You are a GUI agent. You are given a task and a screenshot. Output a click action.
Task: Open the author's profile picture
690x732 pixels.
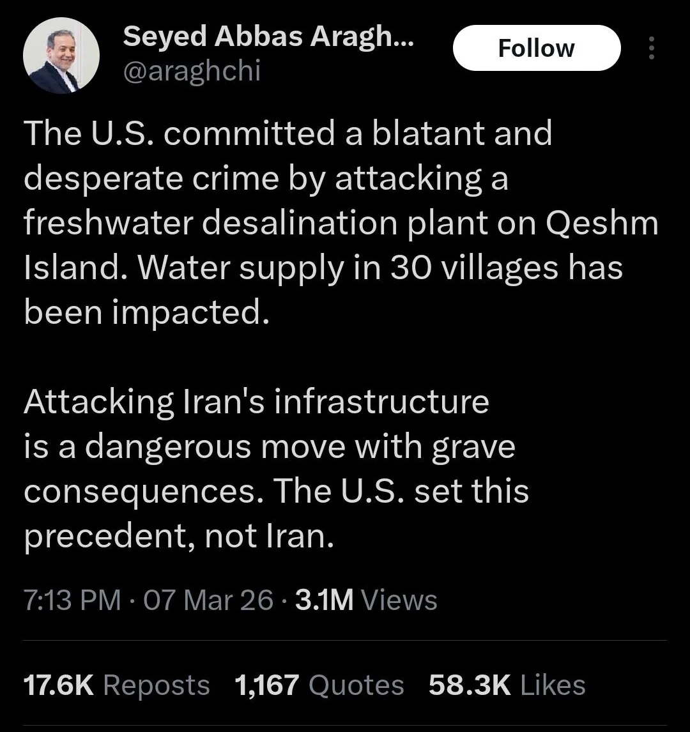coord(61,56)
